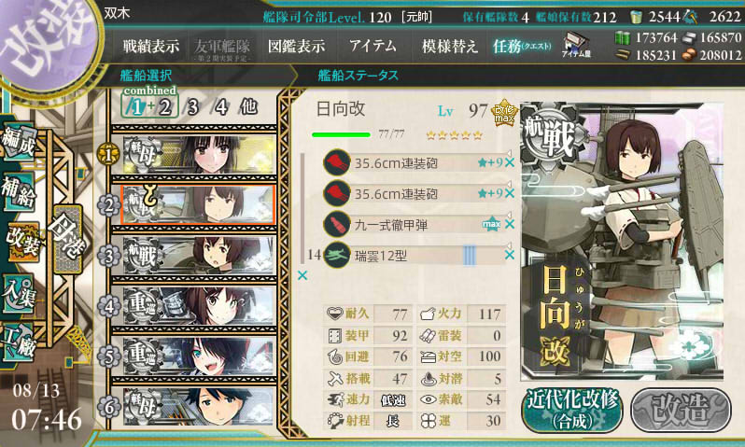745x447 pixels.
Task: Switch to fleet 3 tab
Action: [192, 107]
